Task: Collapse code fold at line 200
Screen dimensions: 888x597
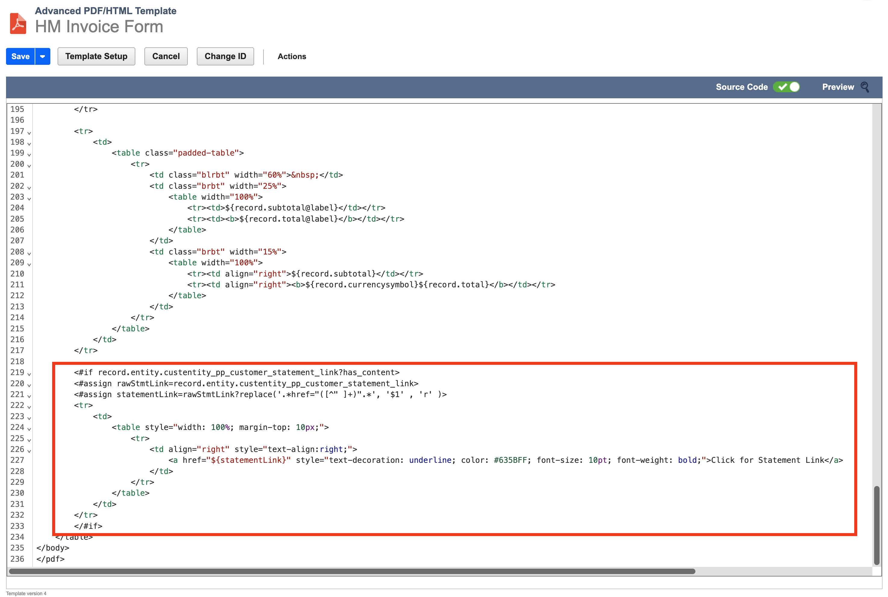Action: pos(29,166)
